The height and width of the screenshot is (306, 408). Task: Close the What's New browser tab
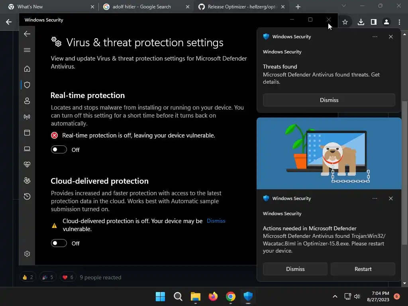92,7
